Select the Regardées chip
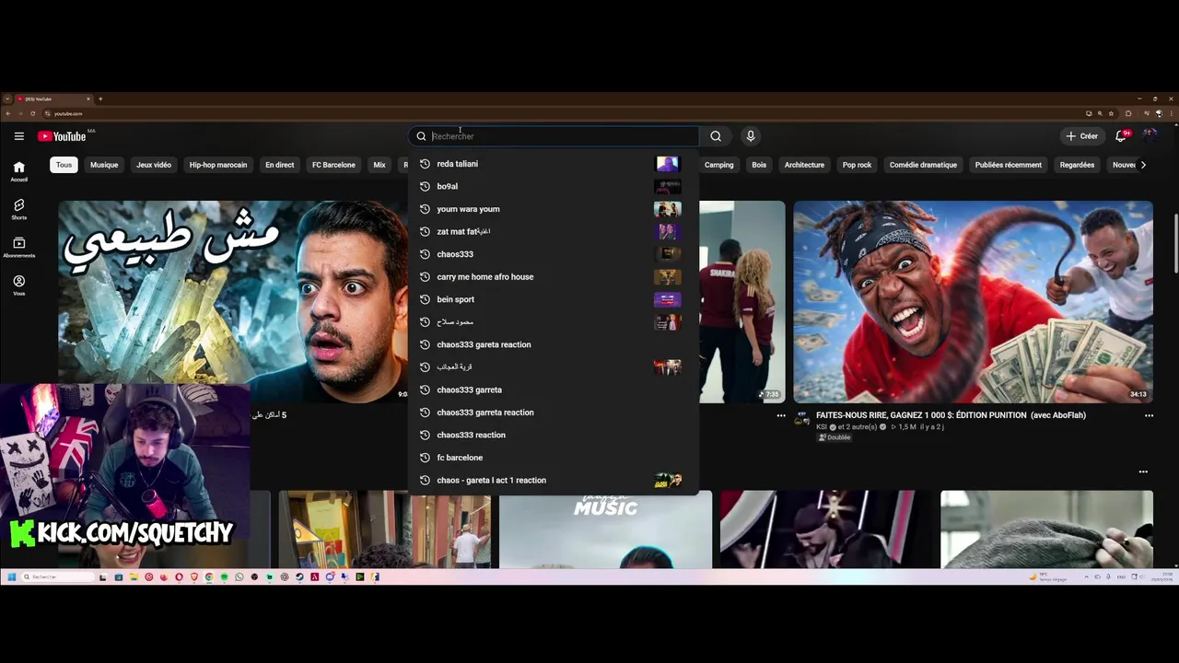1179x663 pixels. tap(1077, 165)
